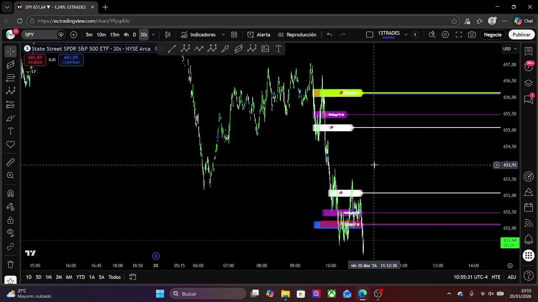Hide all drawings with the eye icon
Viewport: 538px width, 302px height.
tap(11, 233)
